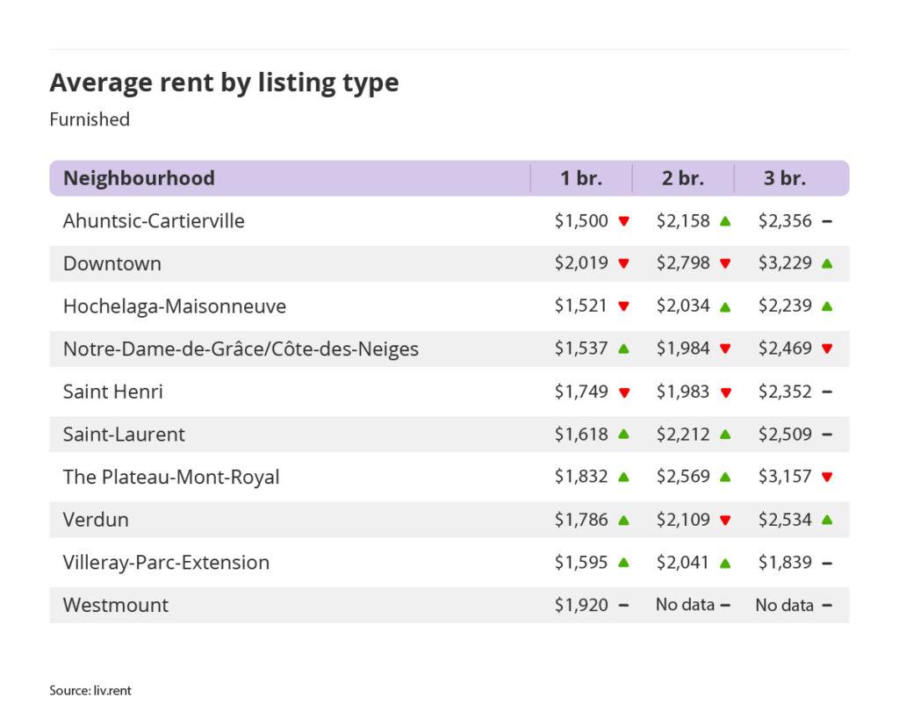Click the green up arrow beside Downtown $3,229

(x=827, y=263)
